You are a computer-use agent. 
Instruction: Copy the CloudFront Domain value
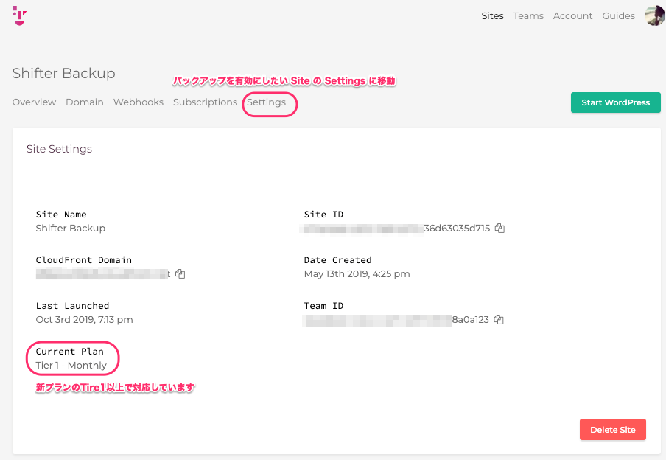(x=180, y=273)
